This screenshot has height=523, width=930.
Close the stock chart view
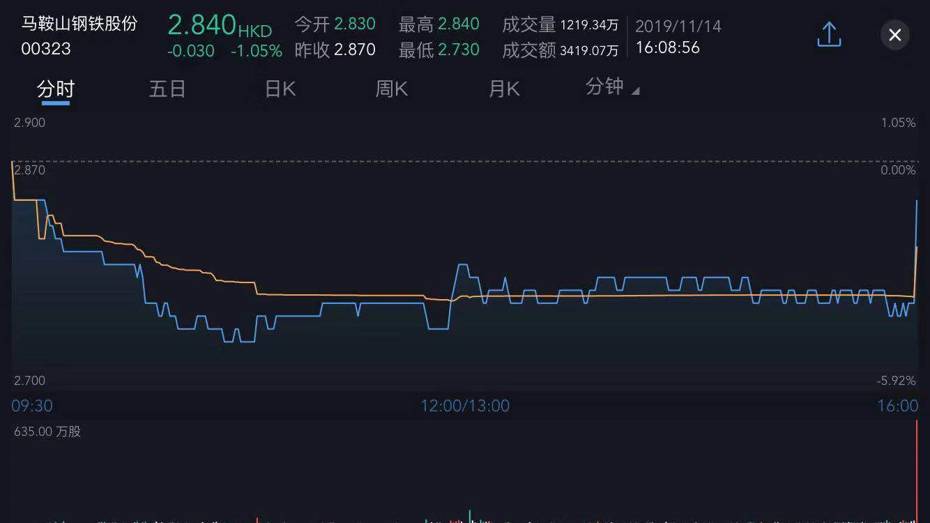pos(895,35)
